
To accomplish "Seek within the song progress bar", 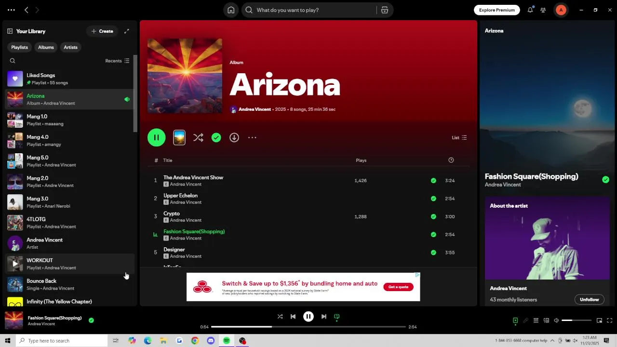I will click(308, 327).
